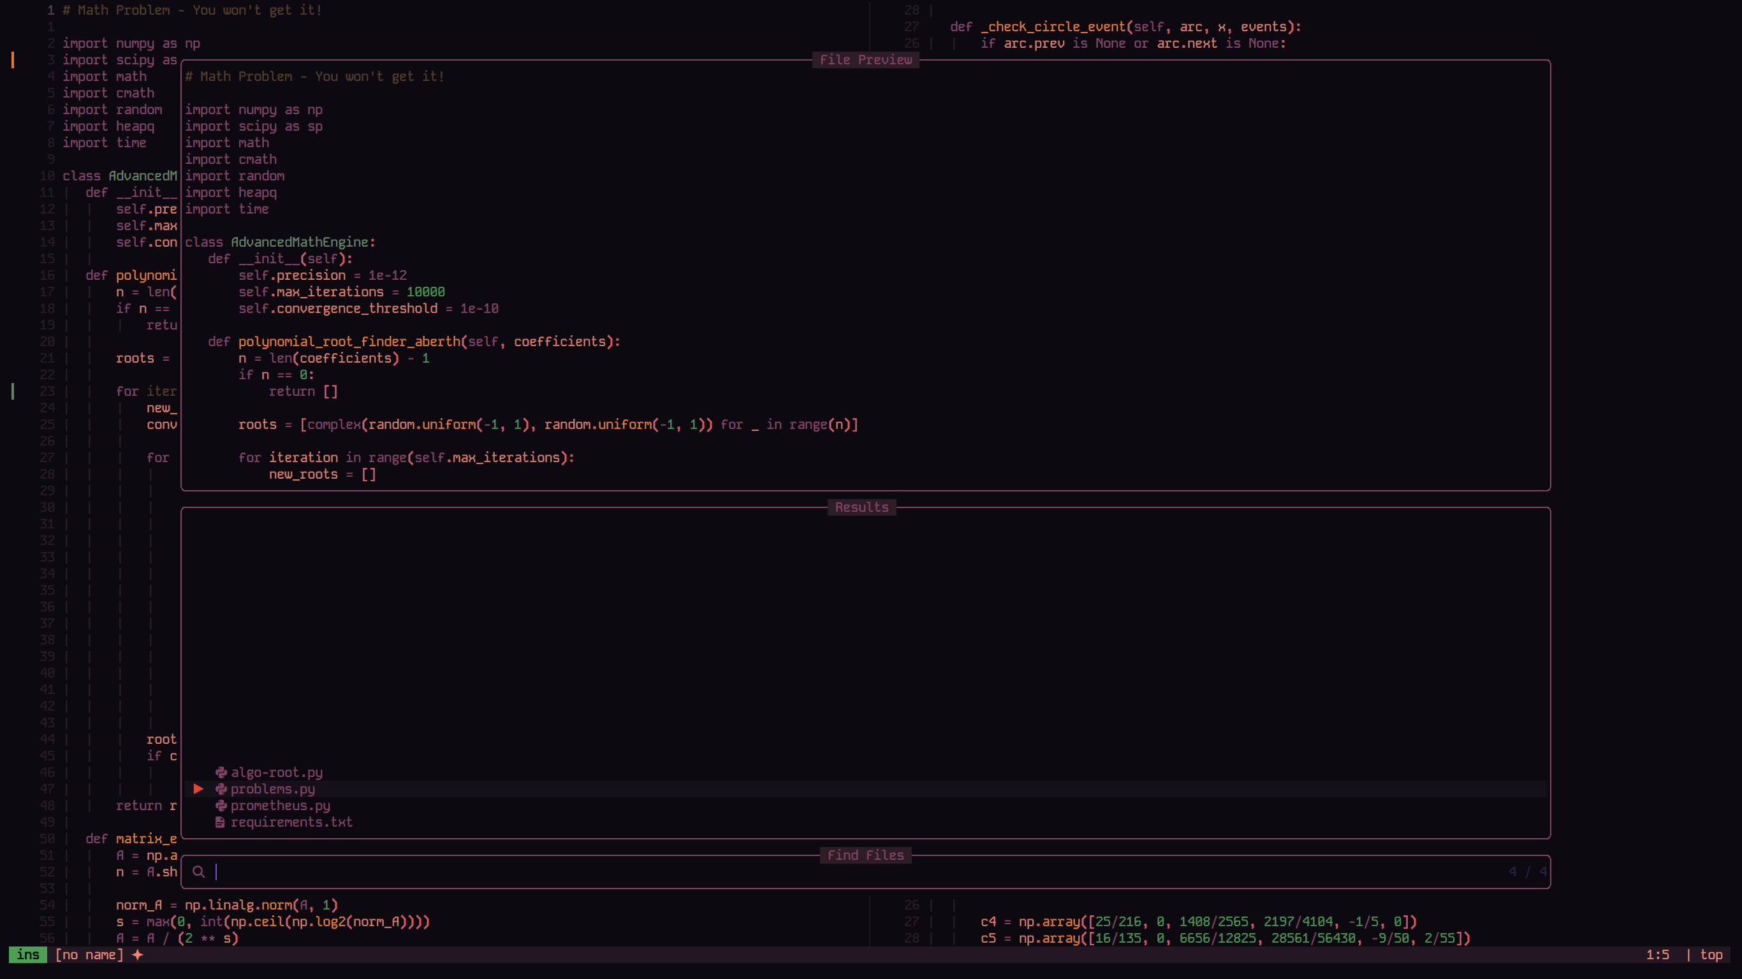
Task: Click 'class AdvancedMathEngine:' in the file preview
Action: click(x=280, y=242)
